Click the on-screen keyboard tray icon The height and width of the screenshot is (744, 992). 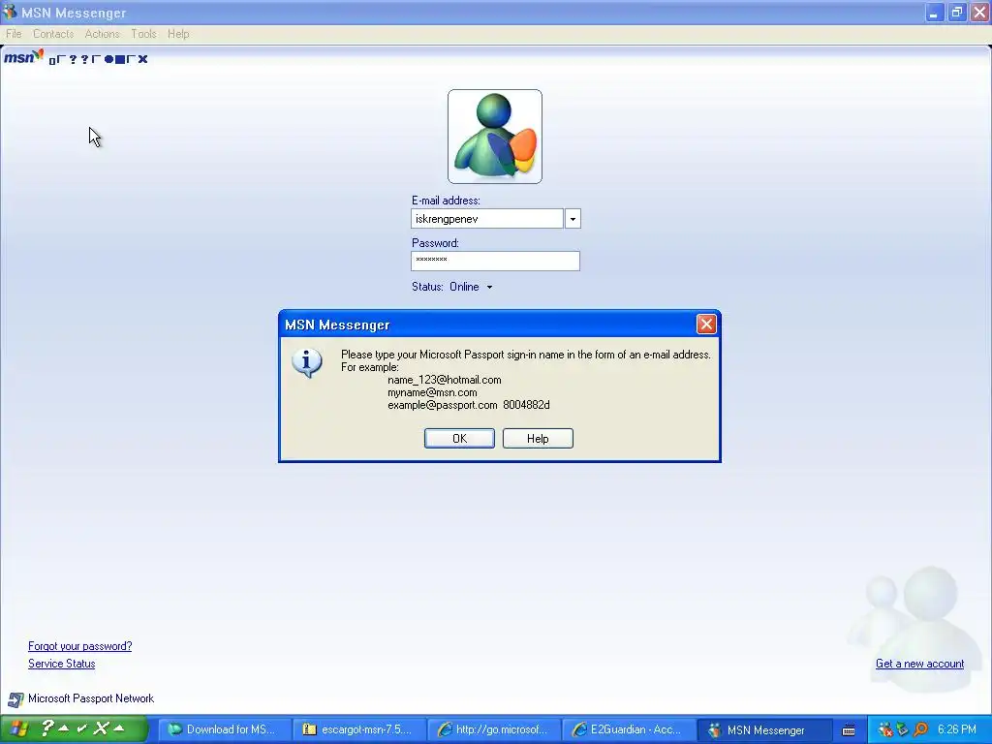click(x=849, y=730)
